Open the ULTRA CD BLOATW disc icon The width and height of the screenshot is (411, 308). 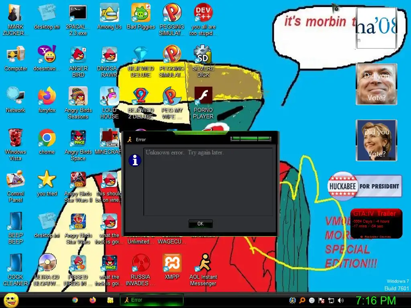(x=47, y=269)
